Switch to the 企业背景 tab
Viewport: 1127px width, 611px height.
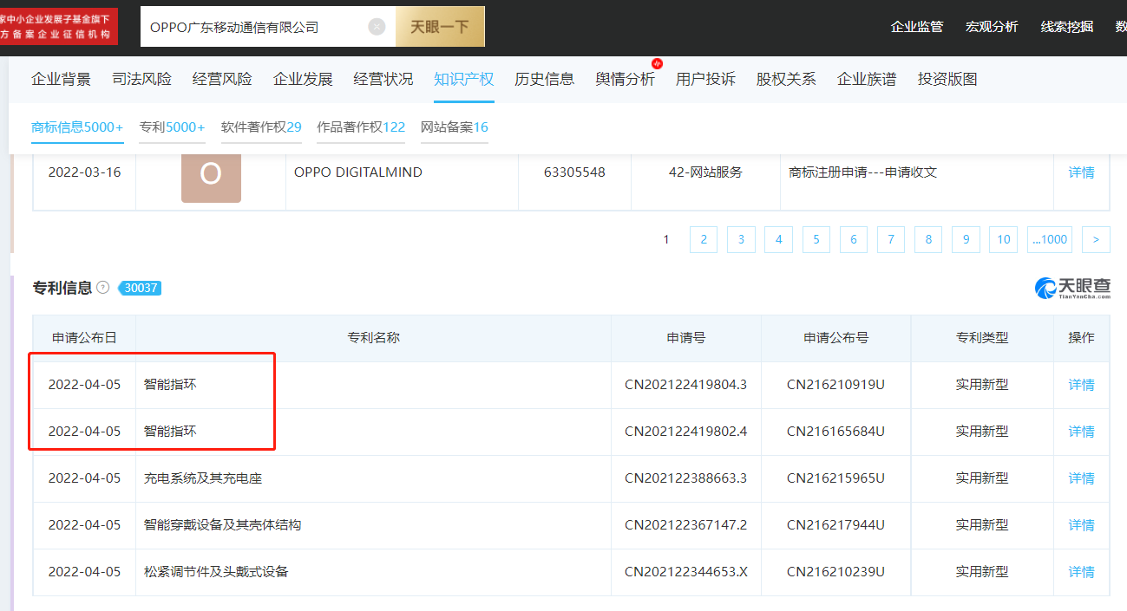pos(62,79)
